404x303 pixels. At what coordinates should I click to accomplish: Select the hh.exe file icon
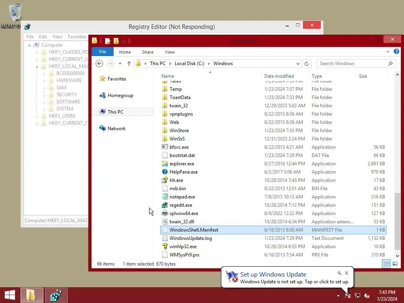point(165,180)
